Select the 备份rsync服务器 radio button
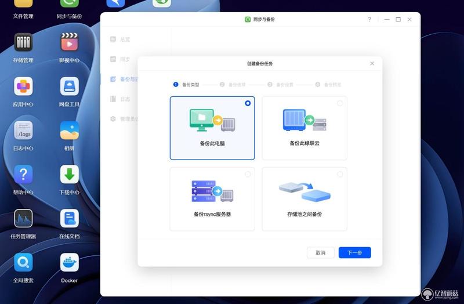The height and width of the screenshot is (304, 464). point(248,175)
